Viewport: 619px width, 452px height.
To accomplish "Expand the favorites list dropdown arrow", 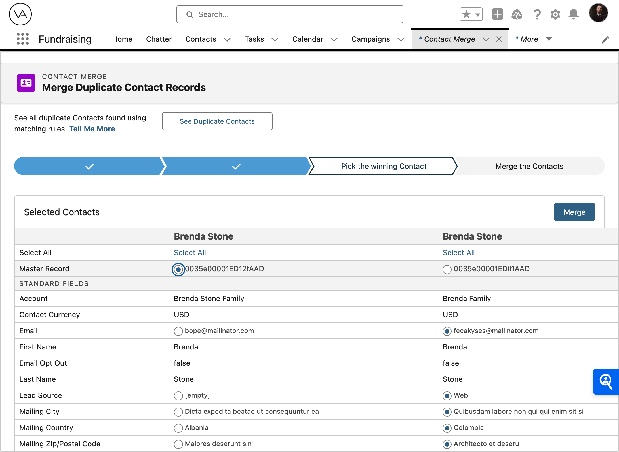I will pos(478,14).
